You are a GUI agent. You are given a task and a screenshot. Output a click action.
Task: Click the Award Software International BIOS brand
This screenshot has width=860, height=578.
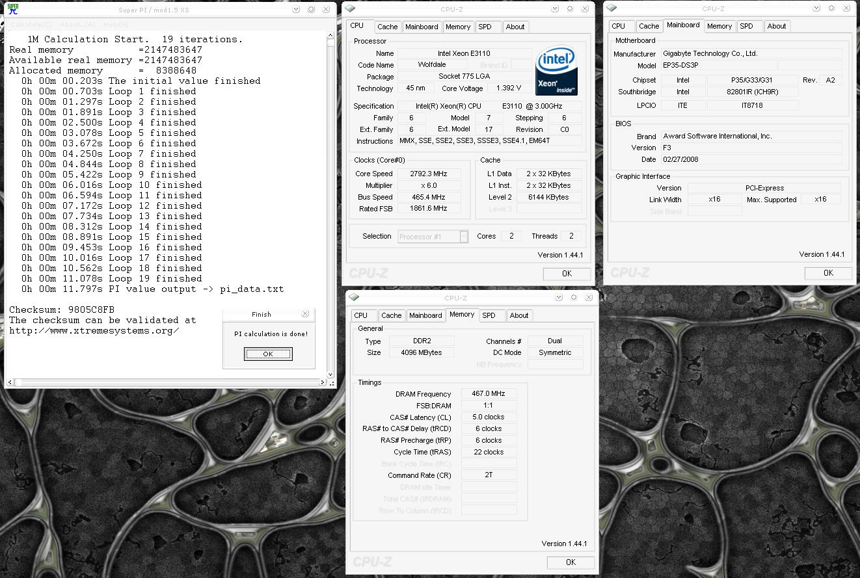[x=751, y=136]
